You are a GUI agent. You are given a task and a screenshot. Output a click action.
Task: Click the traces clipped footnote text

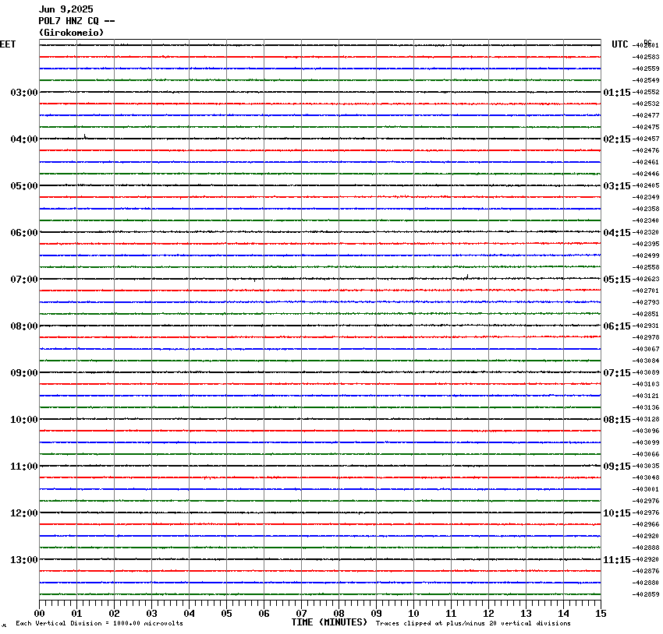[x=473, y=623]
